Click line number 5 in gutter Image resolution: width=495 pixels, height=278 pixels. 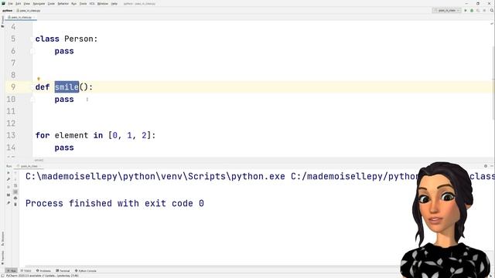pos(13,39)
